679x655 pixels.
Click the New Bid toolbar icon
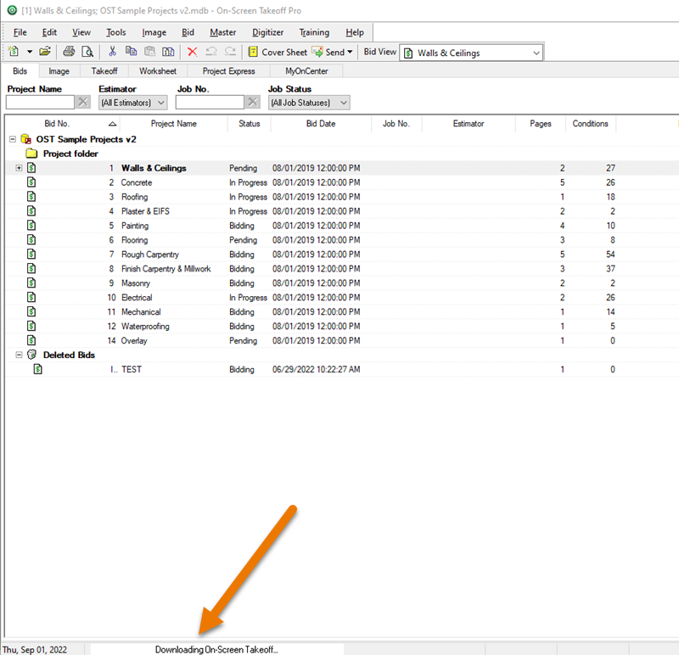tap(14, 52)
